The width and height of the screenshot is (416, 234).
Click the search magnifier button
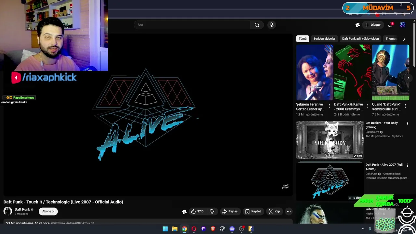[257, 25]
